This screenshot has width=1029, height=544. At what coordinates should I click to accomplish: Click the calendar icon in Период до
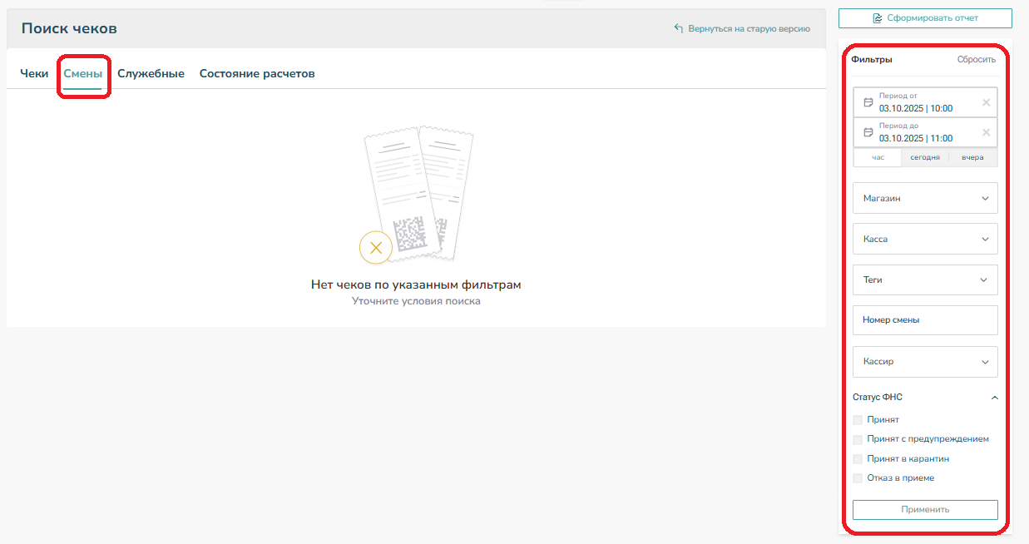pyautogui.click(x=868, y=132)
